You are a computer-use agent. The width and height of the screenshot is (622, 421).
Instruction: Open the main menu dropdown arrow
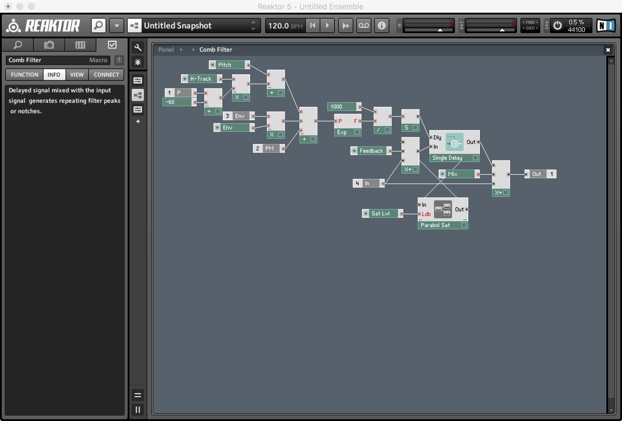point(117,26)
